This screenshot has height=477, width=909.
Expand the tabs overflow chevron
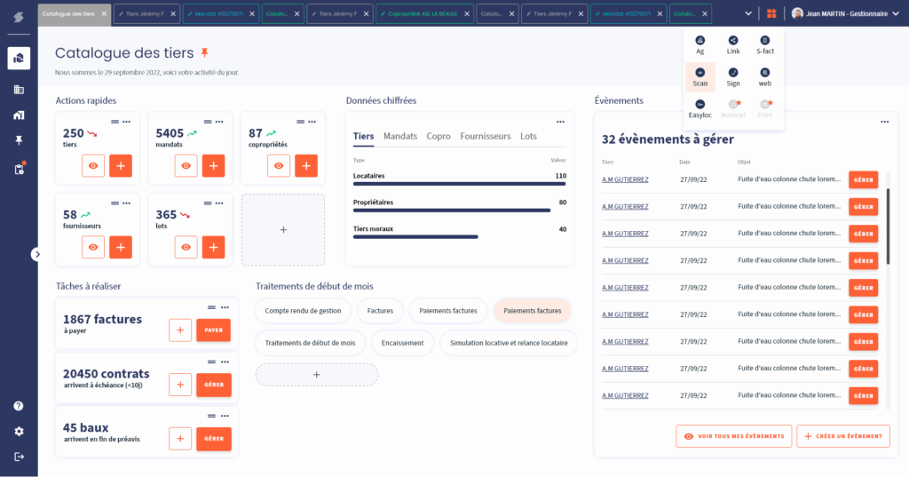748,13
